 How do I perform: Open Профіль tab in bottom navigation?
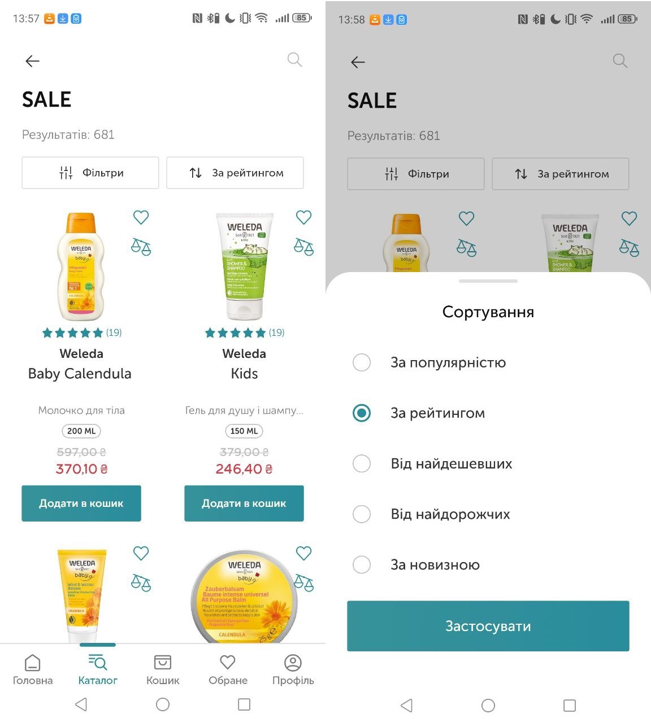(x=293, y=669)
